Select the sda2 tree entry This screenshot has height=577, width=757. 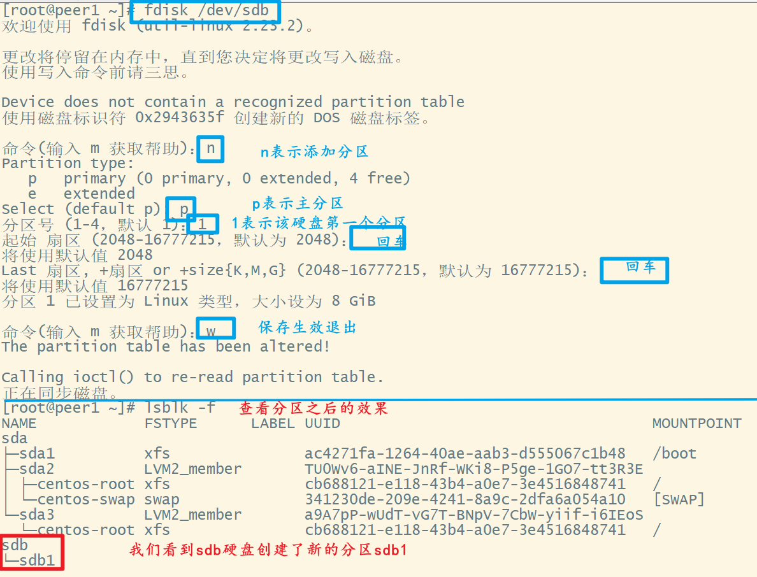click(x=37, y=469)
